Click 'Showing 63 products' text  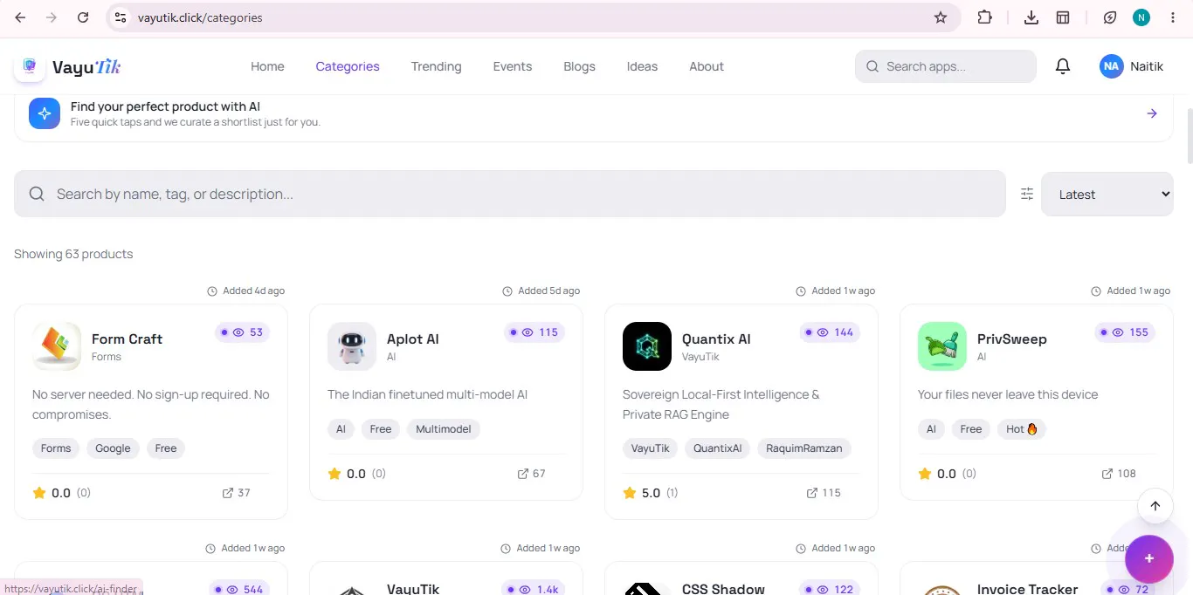click(x=73, y=254)
